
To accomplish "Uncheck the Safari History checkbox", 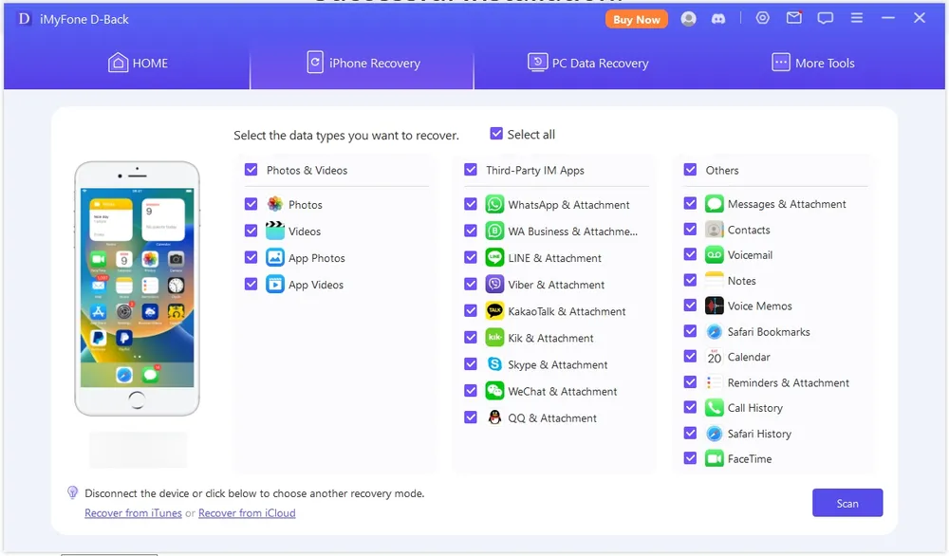I will point(690,433).
